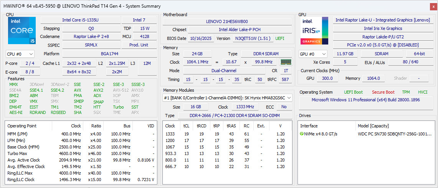Click the TPM status label
The image size is (438, 188).
(x=406, y=92)
